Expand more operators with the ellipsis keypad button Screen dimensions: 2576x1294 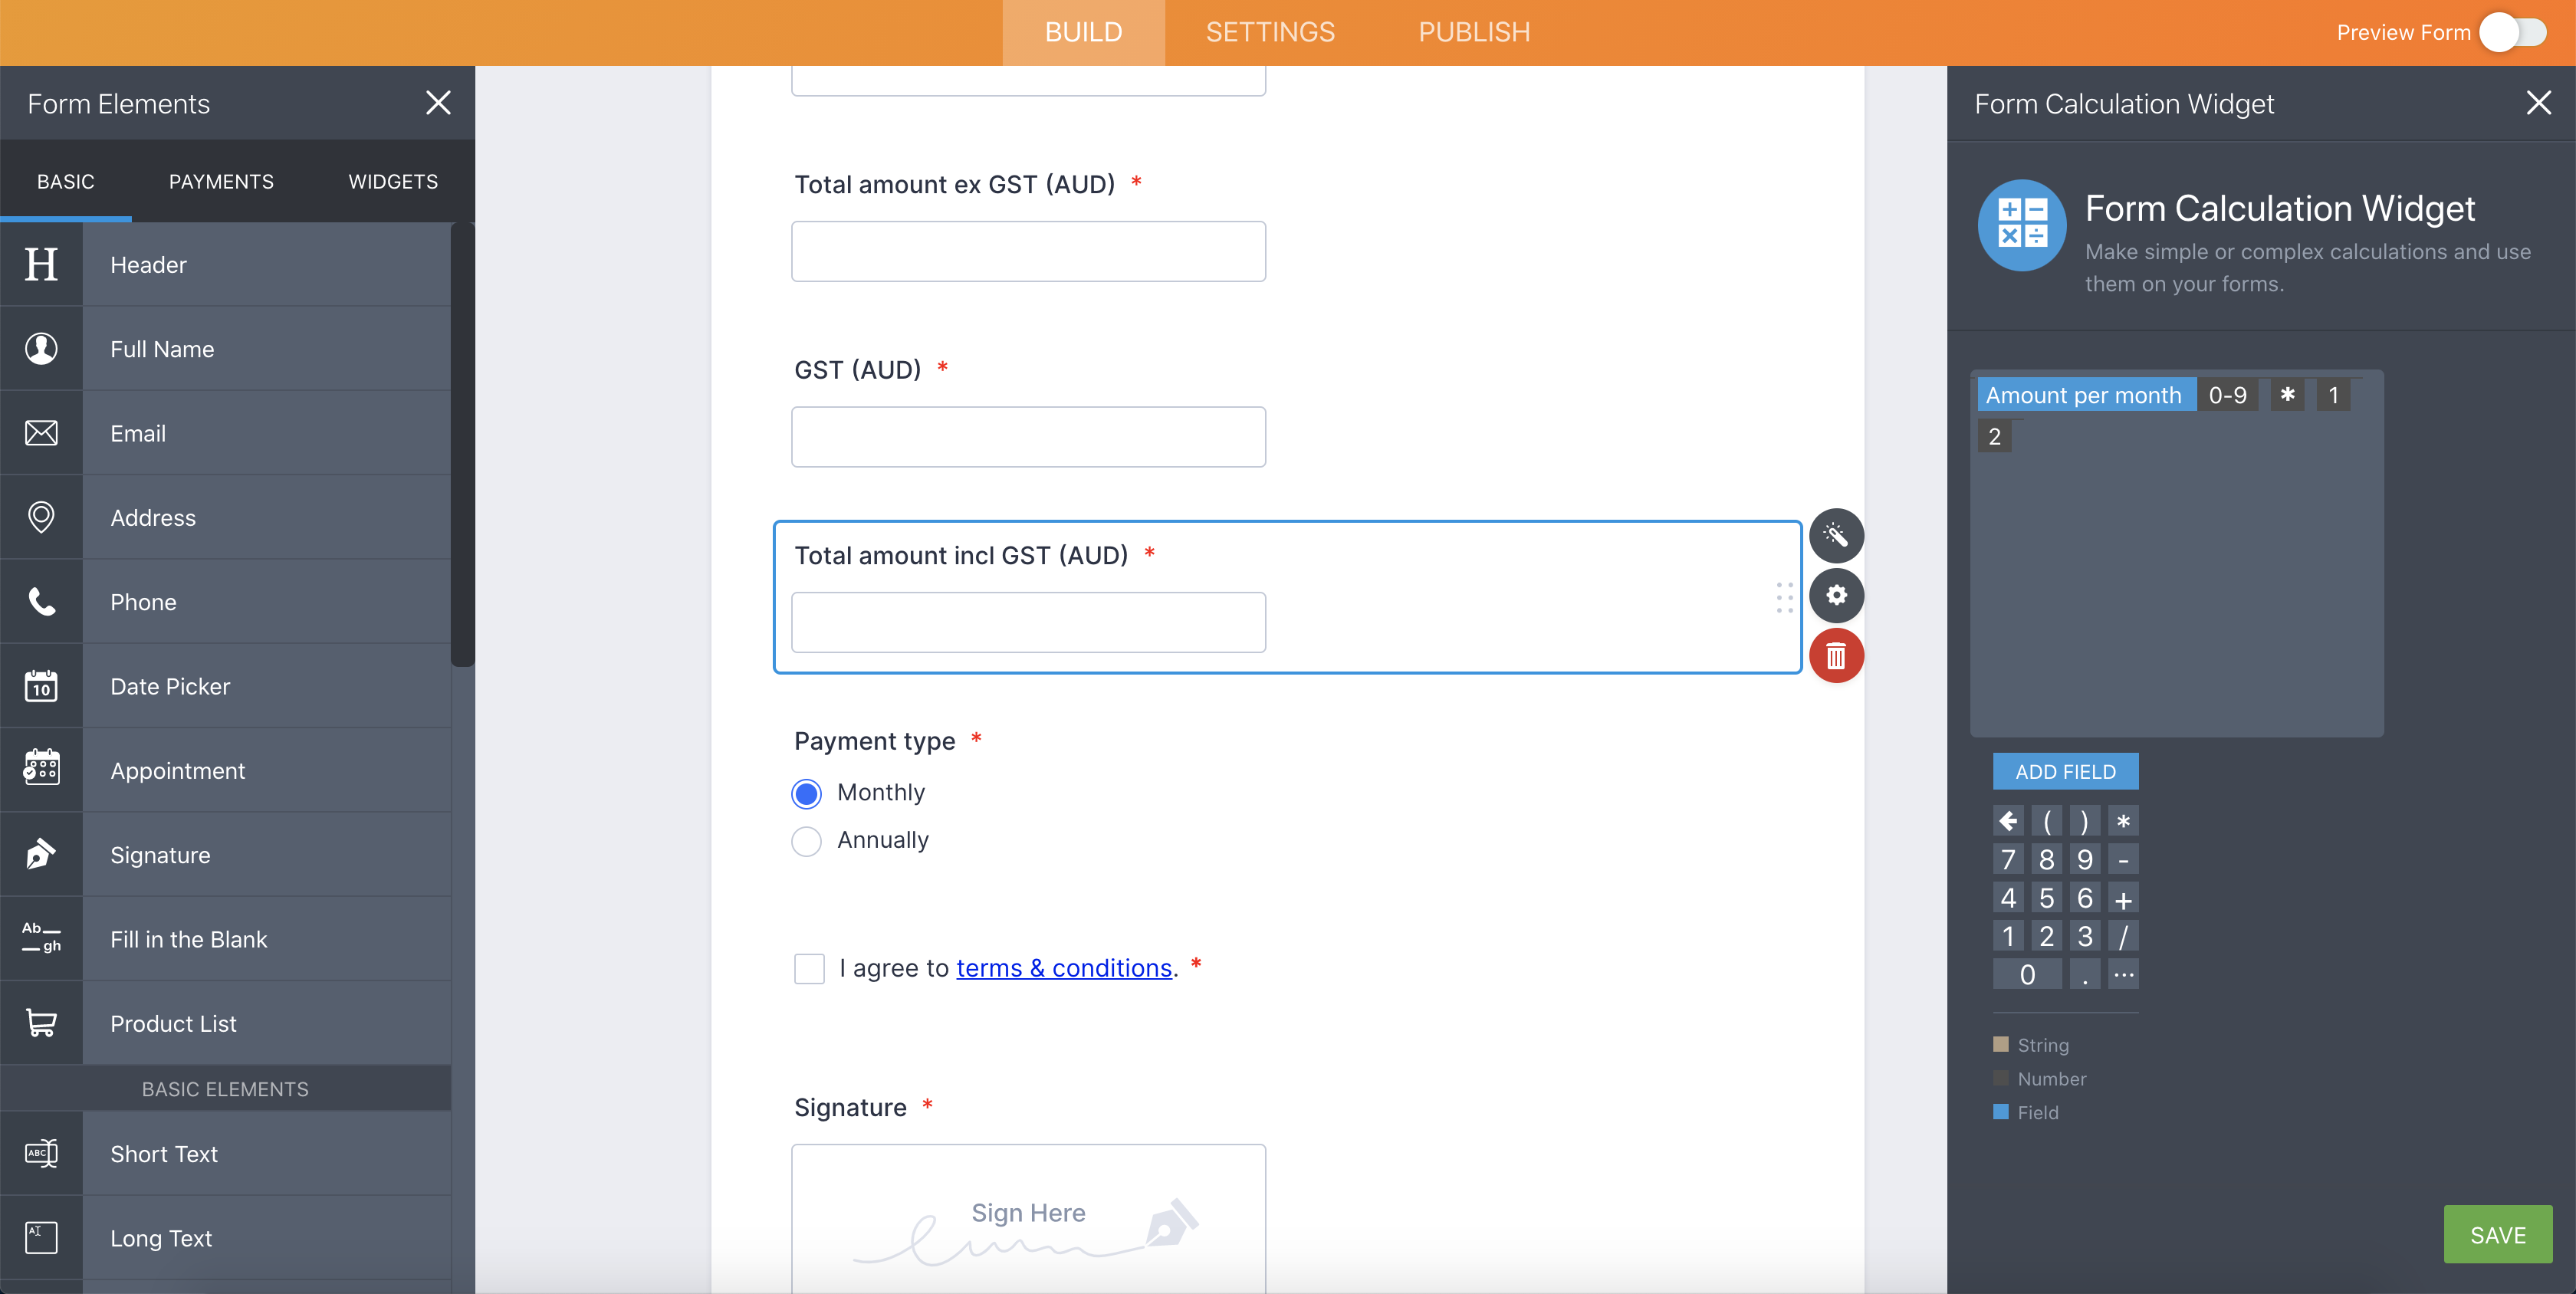(2124, 973)
